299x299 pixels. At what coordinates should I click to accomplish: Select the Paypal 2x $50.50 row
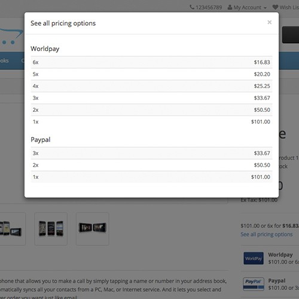tap(151, 165)
